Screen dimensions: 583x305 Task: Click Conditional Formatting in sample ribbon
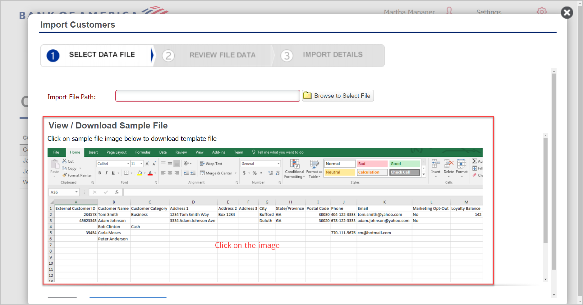pos(295,169)
